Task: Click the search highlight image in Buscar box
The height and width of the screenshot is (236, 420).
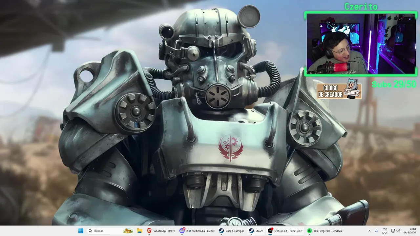Action: (128, 231)
